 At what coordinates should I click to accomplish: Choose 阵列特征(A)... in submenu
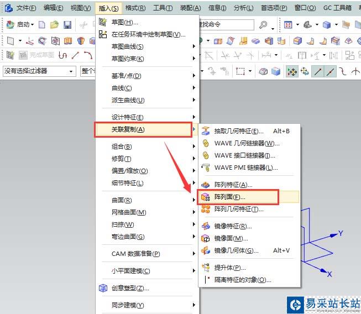[249, 185]
